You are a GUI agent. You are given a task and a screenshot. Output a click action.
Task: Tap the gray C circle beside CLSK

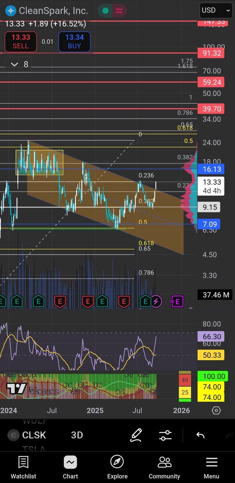14,435
